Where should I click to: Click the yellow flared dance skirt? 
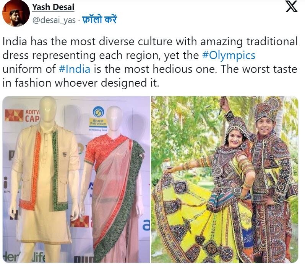[196, 220]
